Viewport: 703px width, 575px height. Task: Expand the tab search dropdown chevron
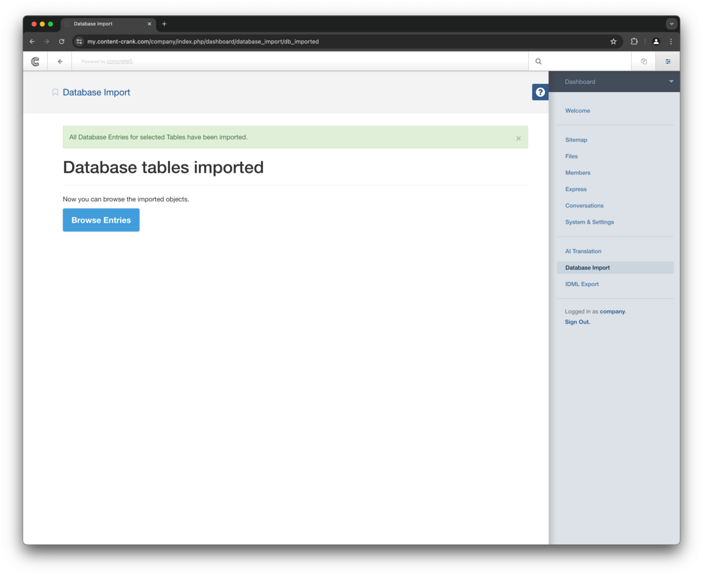coord(671,24)
